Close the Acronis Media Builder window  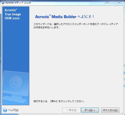(119, 2)
